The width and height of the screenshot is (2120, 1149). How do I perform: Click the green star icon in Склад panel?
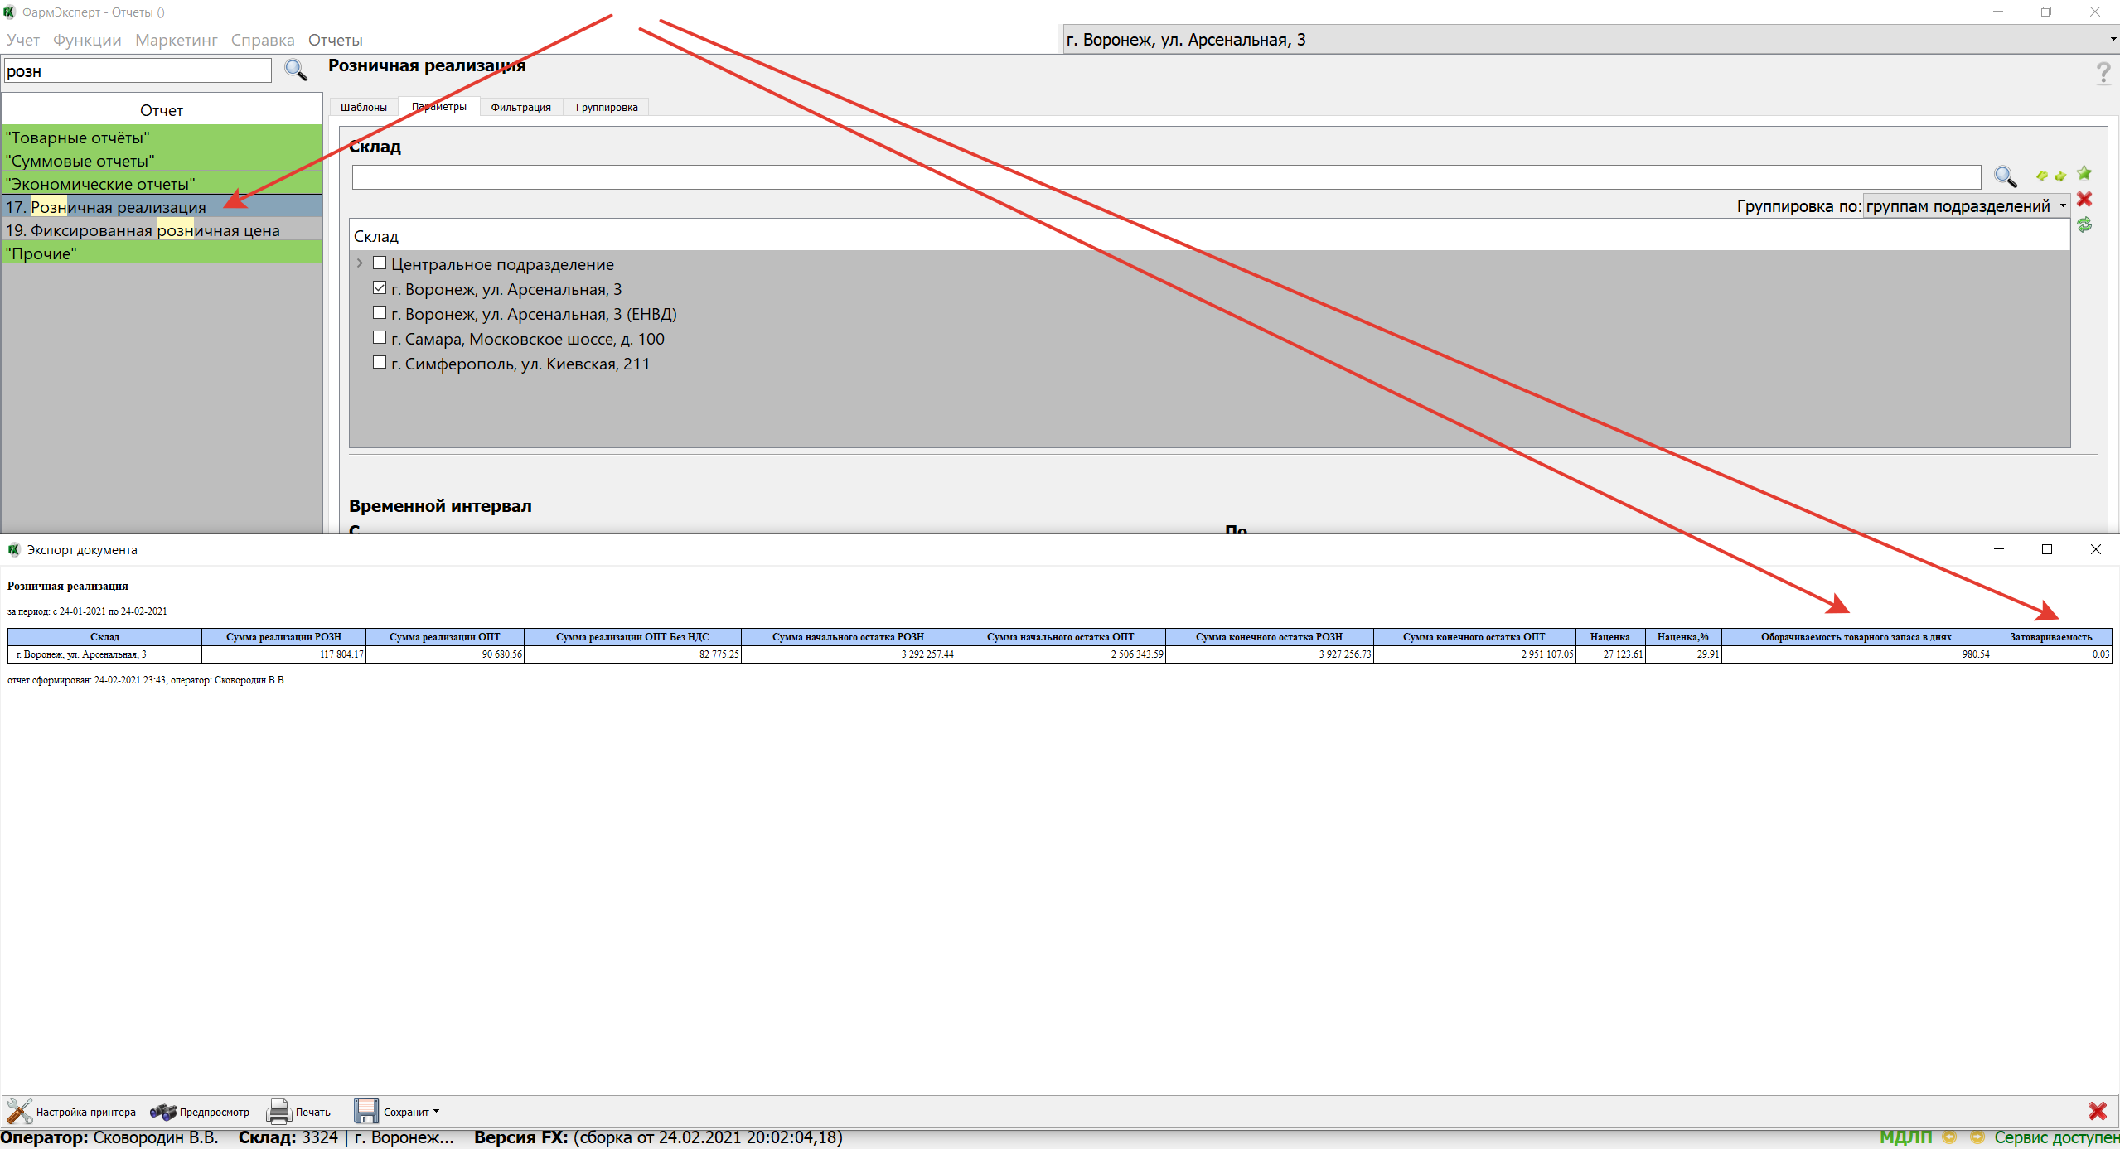(2084, 173)
